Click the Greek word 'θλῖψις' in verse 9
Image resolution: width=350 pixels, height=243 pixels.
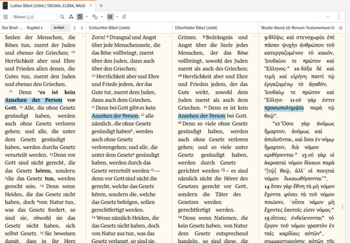[276, 38]
